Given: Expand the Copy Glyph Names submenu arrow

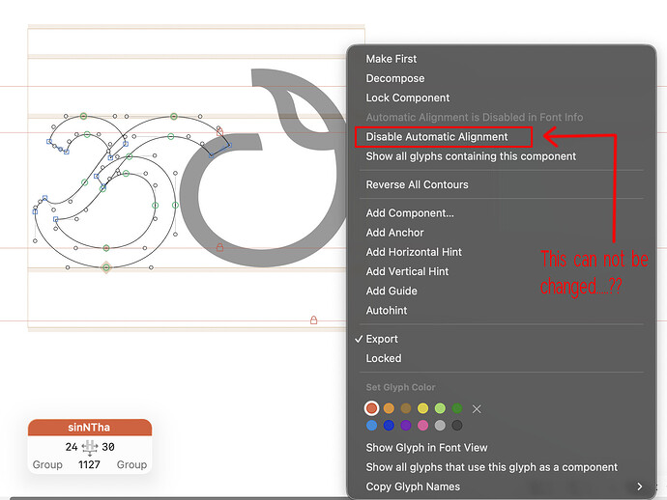Looking at the screenshot, I should point(639,486).
